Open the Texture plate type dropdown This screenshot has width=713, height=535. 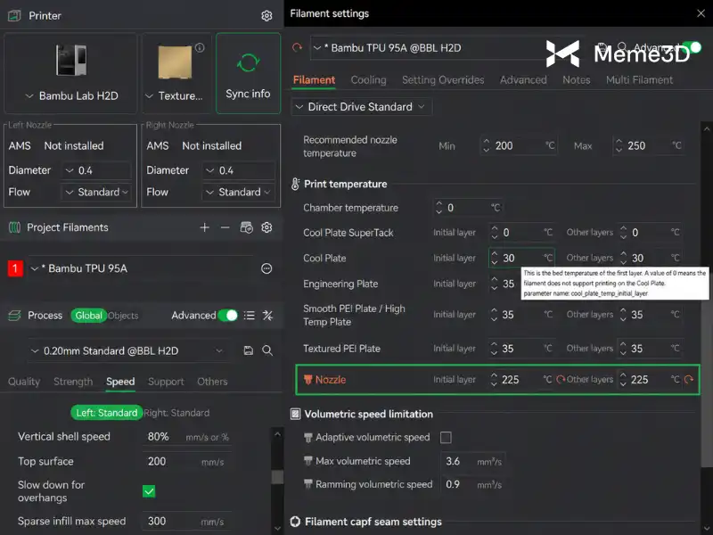tap(174, 96)
